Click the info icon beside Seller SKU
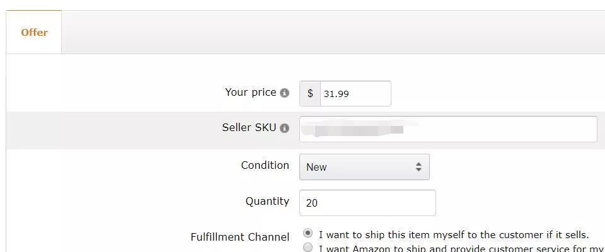Image resolution: width=605 pixels, height=252 pixels. pyautogui.click(x=284, y=129)
